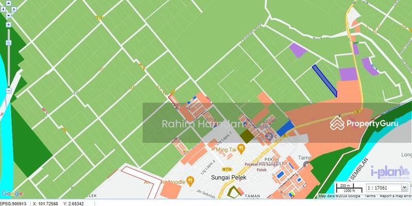The width and height of the screenshot is (412, 206).
Task: Click the Google logo on the map
Action: 12,194
